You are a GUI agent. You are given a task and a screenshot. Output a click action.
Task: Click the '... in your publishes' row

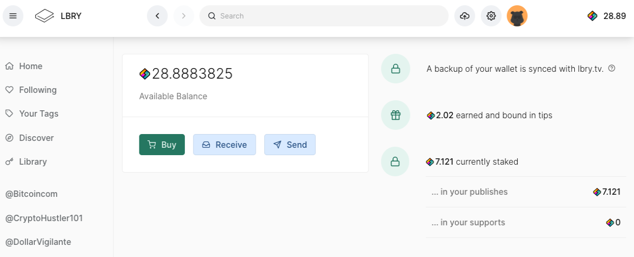(526, 192)
